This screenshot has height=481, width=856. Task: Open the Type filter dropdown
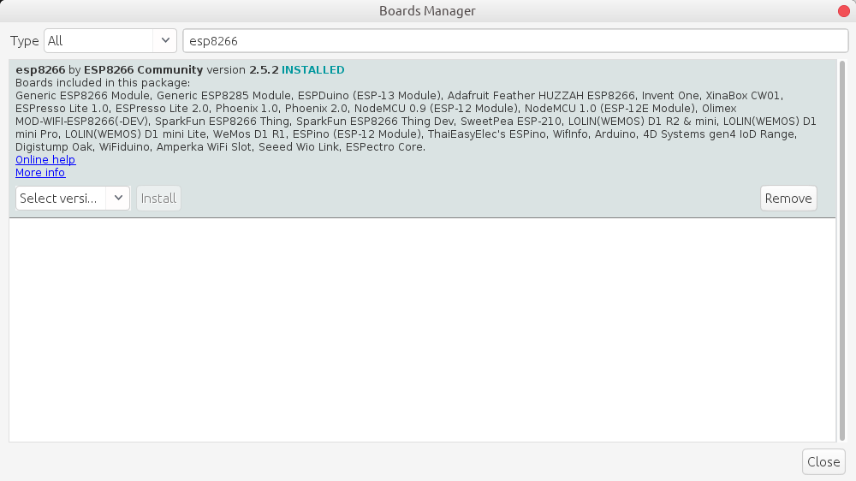(x=110, y=41)
